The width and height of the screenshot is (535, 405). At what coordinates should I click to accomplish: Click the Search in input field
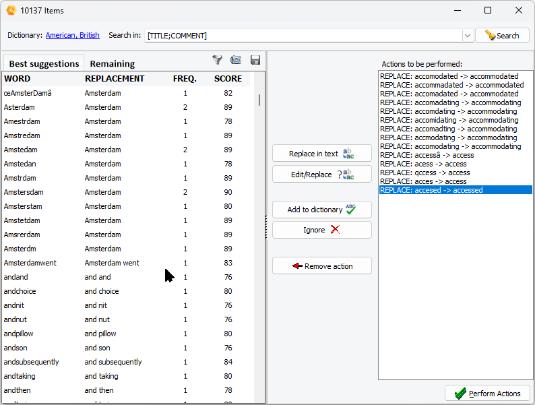tap(304, 36)
